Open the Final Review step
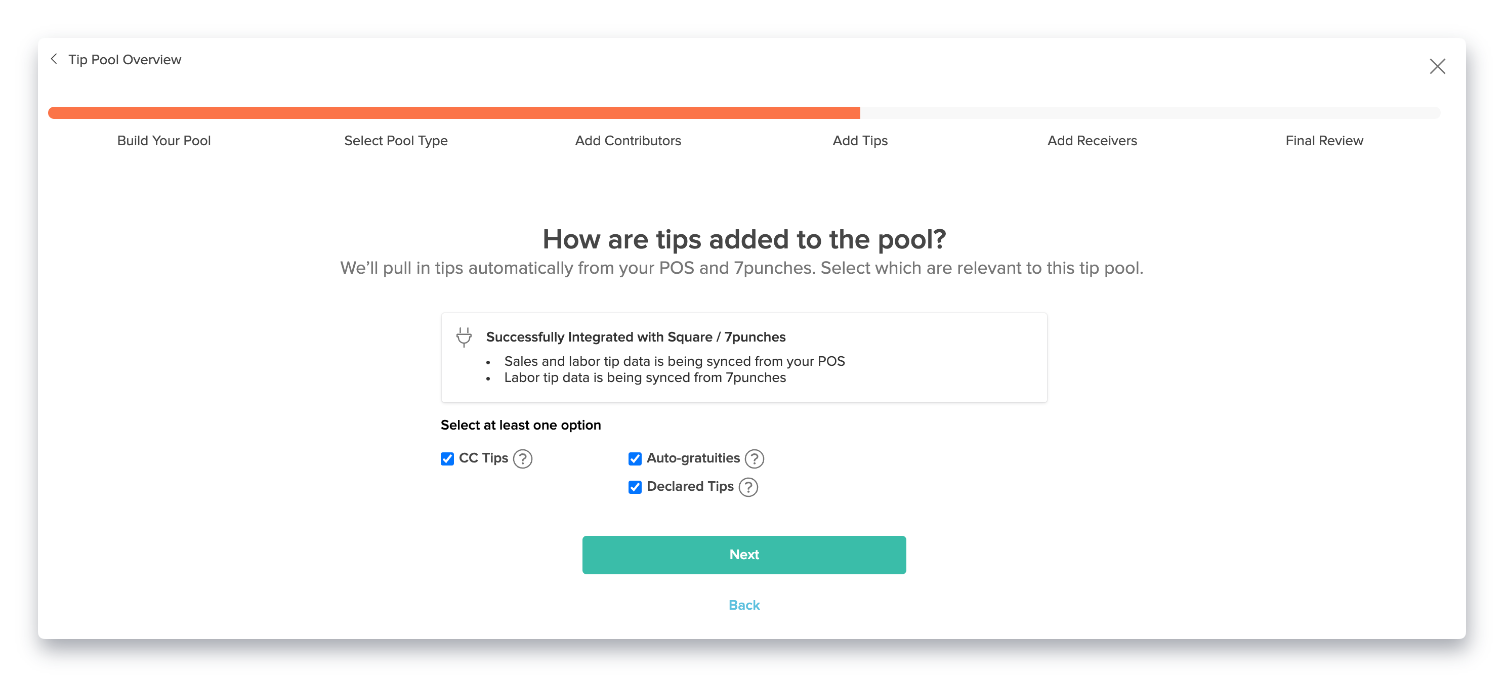Image resolution: width=1504 pixels, height=677 pixels. point(1324,141)
